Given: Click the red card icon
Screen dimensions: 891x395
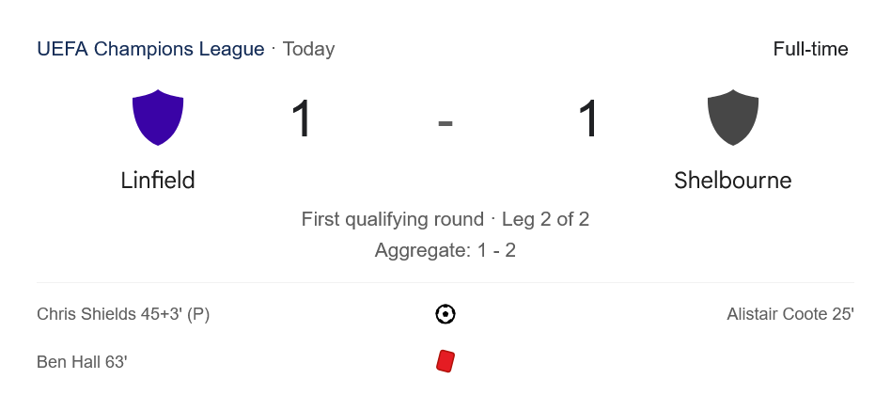Looking at the screenshot, I should (445, 361).
